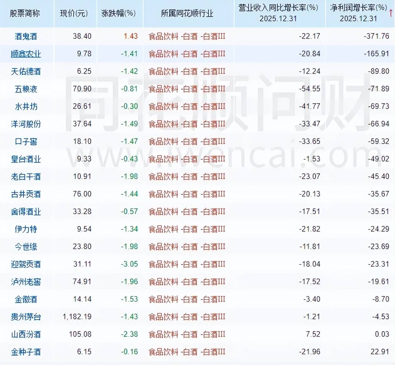Open the 迎驾贡酒 stock link

click(x=26, y=264)
